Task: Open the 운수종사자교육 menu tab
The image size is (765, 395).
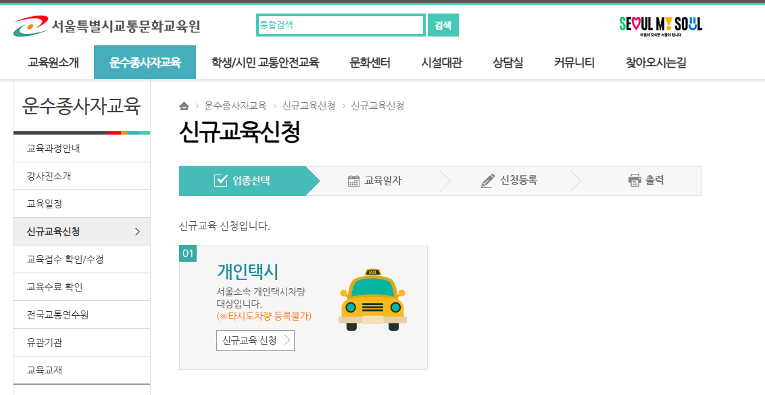Action: point(144,62)
